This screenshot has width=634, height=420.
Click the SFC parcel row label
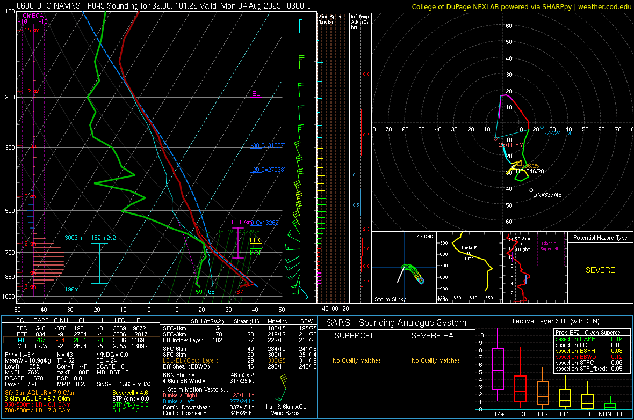(x=21, y=328)
